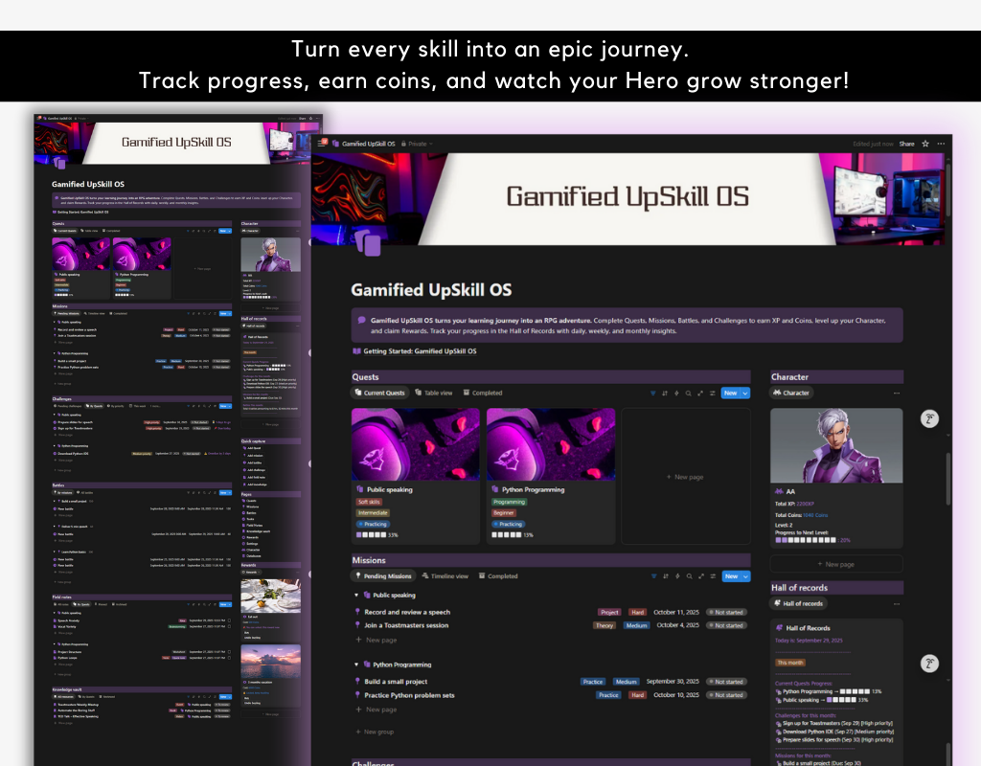Collapse the Python Programming group in Missions
981x766 pixels.
356,665
